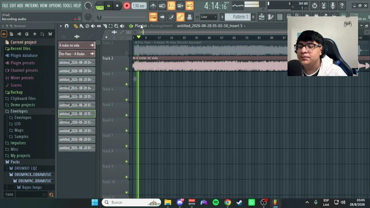The height and width of the screenshot is (208, 370).
Task: Select the slice tool in playlist toolbar
Action: (105, 26)
